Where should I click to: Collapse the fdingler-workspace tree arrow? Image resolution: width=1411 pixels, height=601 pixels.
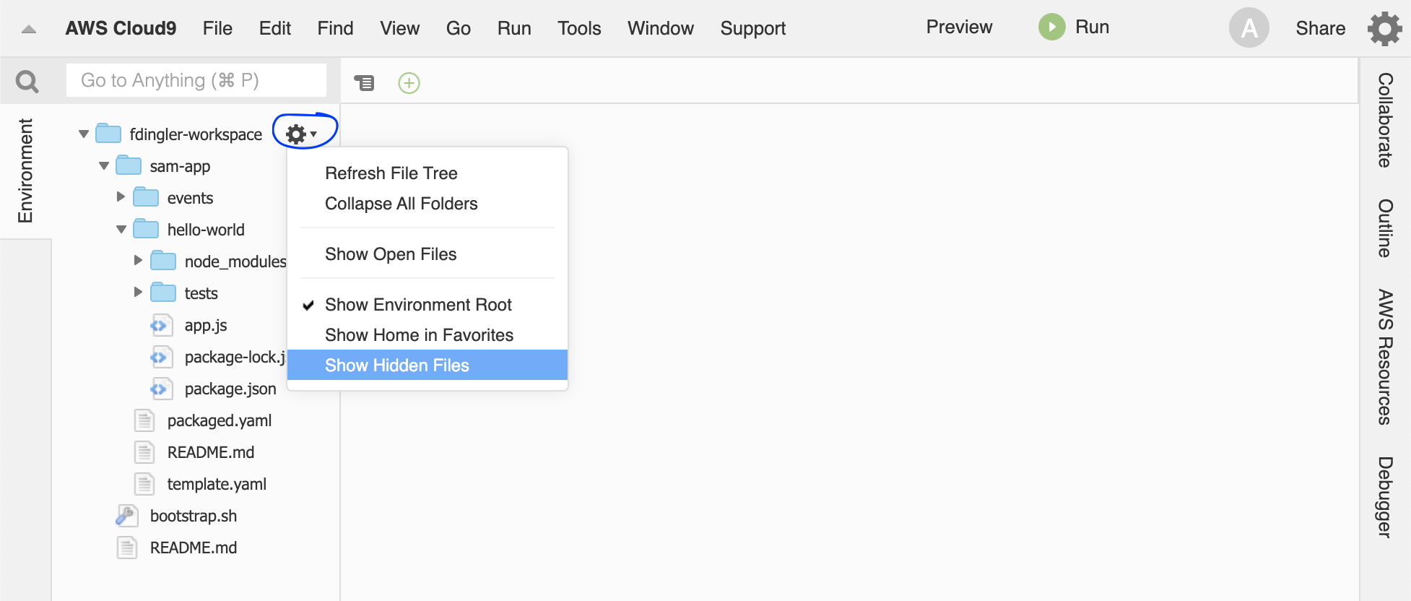[84, 134]
